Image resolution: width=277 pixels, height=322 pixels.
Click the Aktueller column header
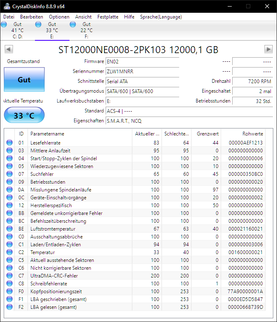[147, 134]
